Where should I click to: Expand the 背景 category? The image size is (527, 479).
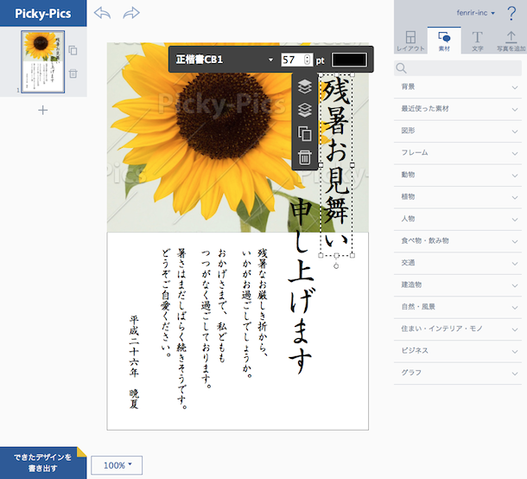coord(459,87)
